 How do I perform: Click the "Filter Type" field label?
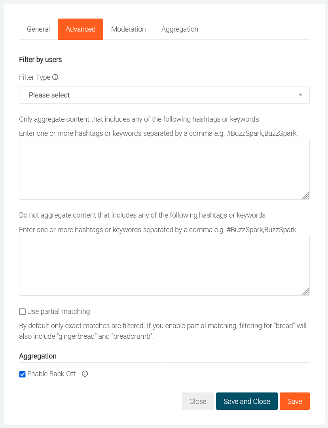35,77
